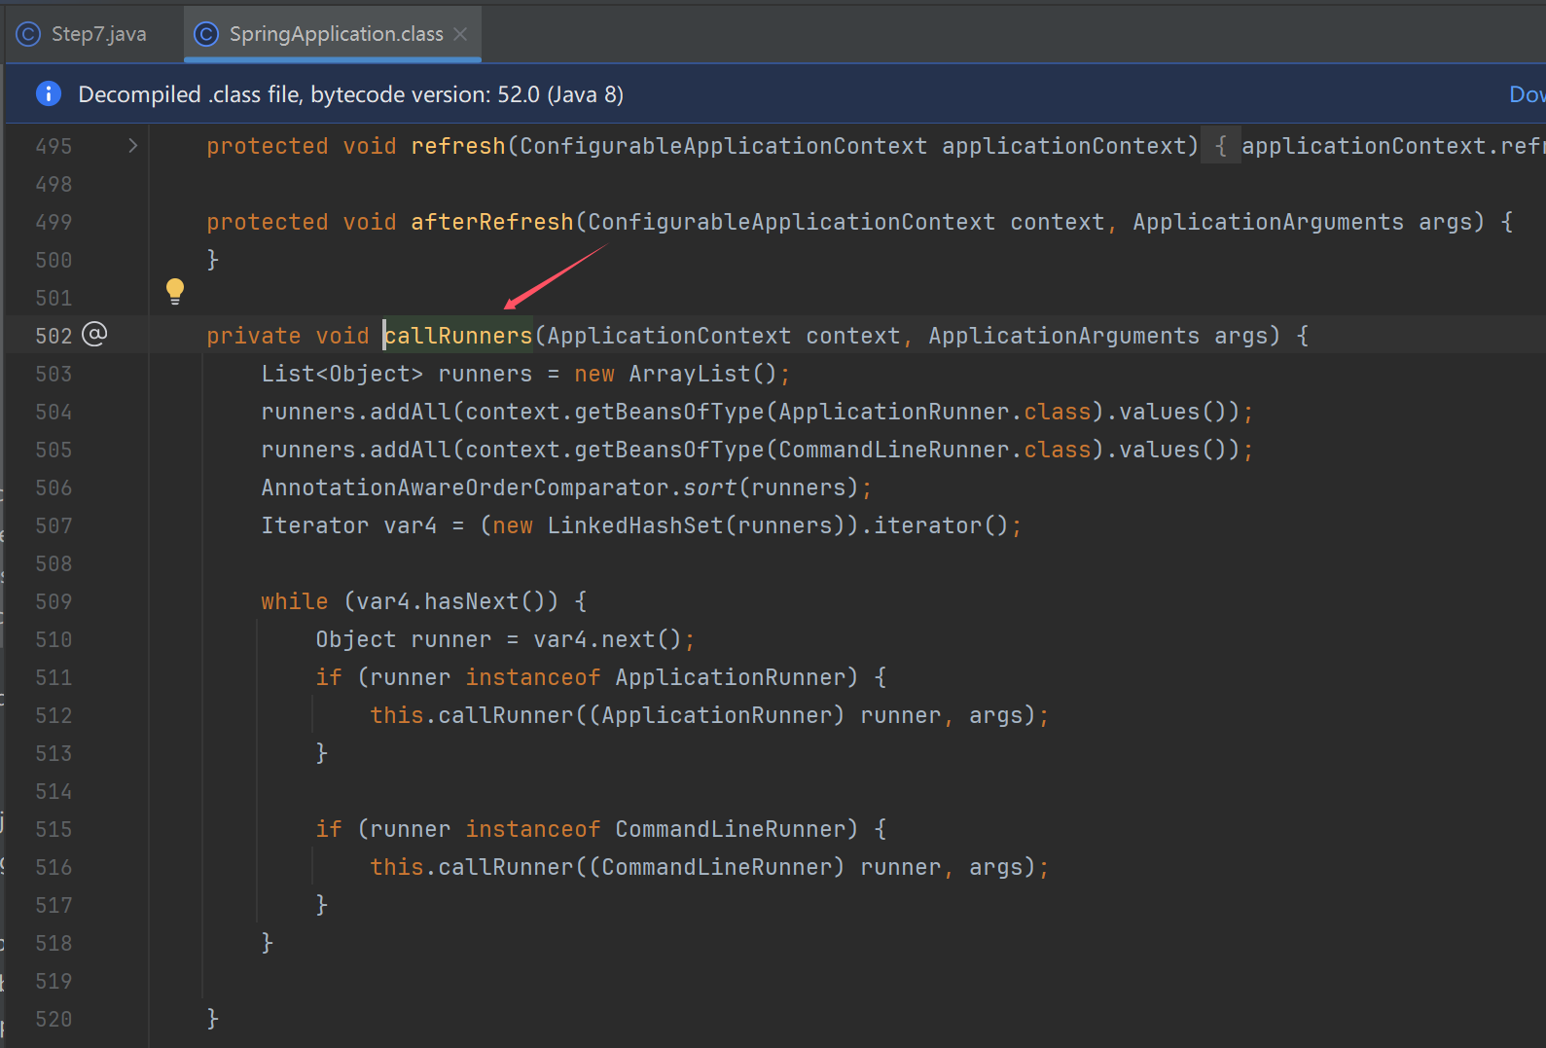Click ApplicationArguments args on line 499
Screen dimensions: 1546x1048
[1303, 222]
